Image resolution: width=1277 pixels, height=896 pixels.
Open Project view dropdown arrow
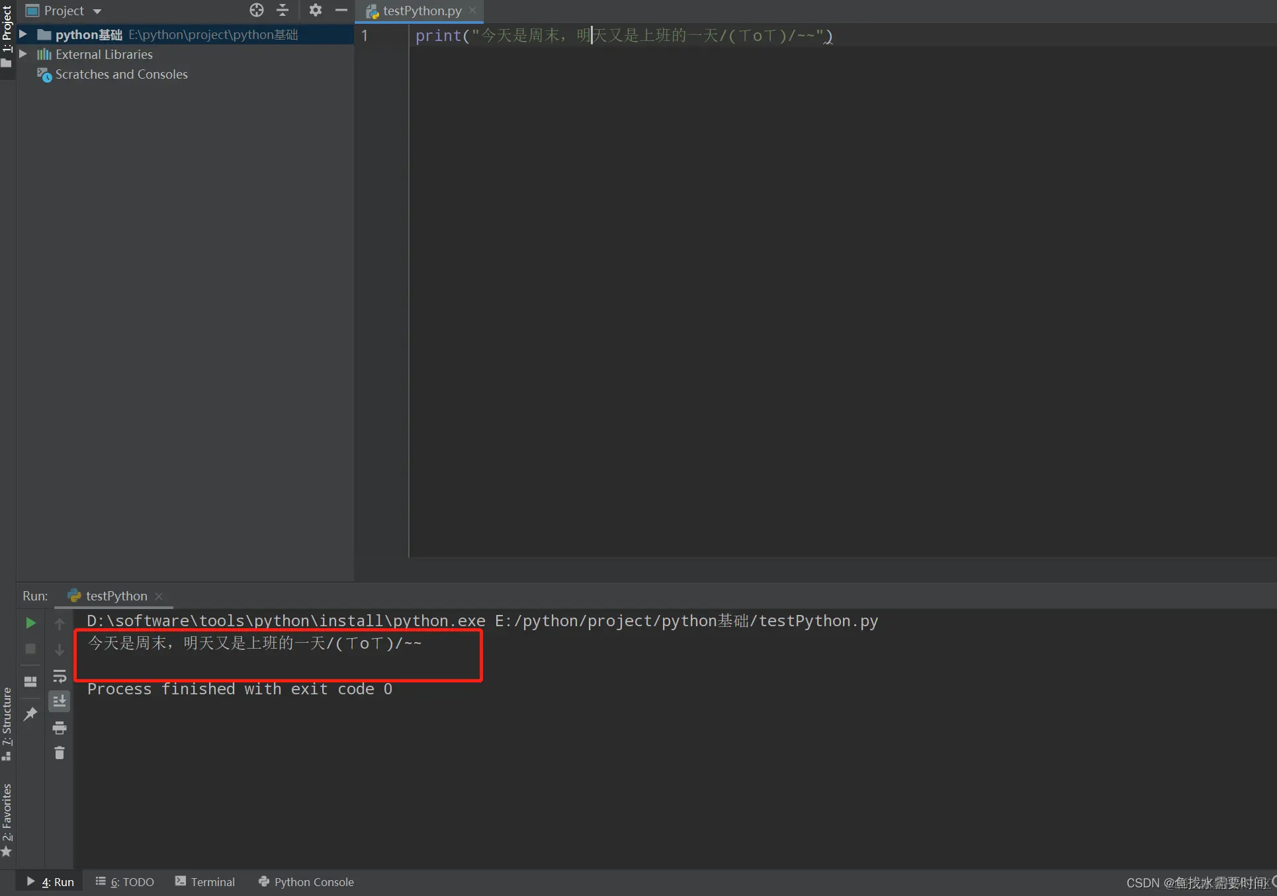(x=97, y=11)
